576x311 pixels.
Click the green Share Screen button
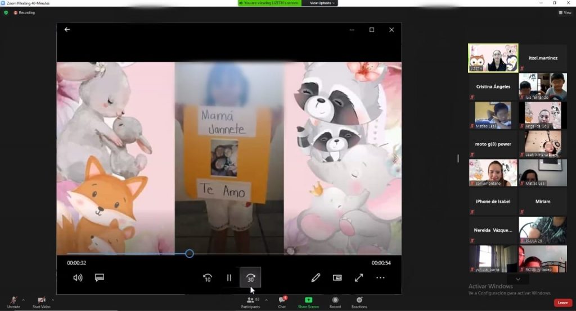(x=309, y=302)
